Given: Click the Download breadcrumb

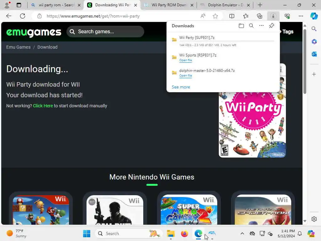Looking at the screenshot, I should coord(47,47).
